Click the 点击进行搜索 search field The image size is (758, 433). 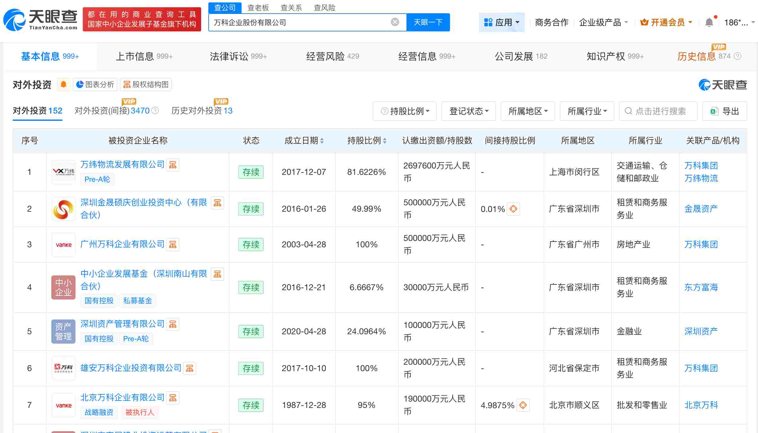(x=658, y=111)
